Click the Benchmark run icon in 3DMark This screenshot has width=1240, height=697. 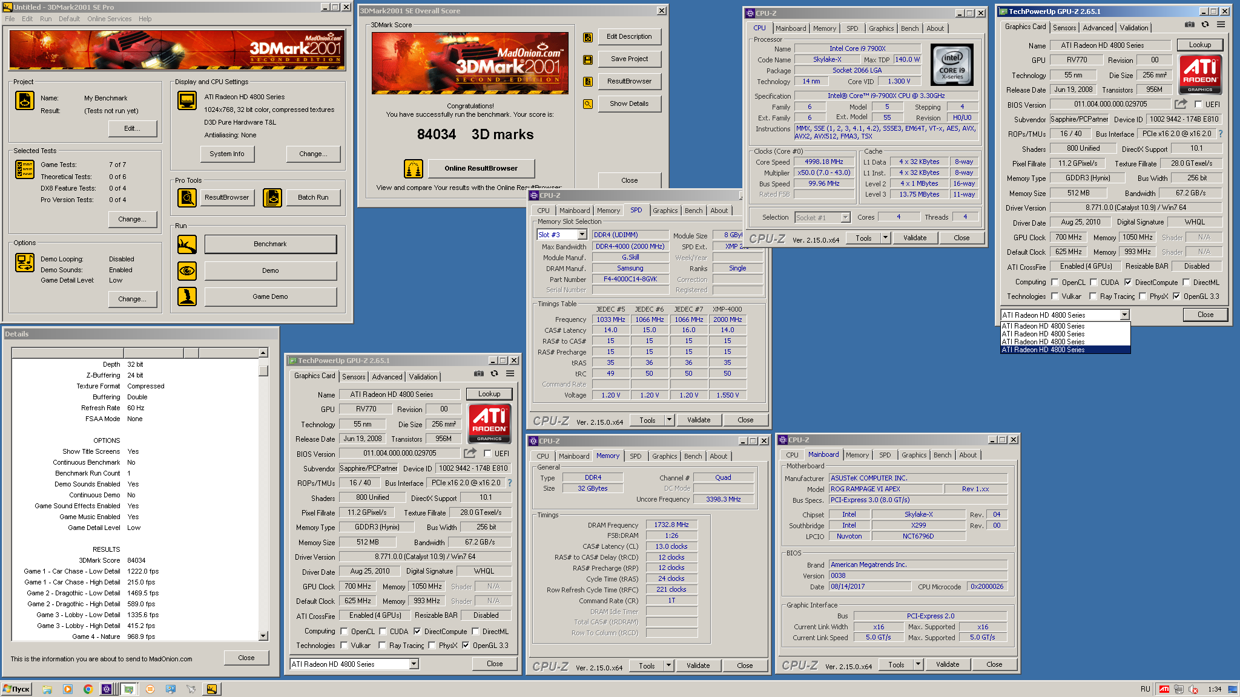pos(187,244)
